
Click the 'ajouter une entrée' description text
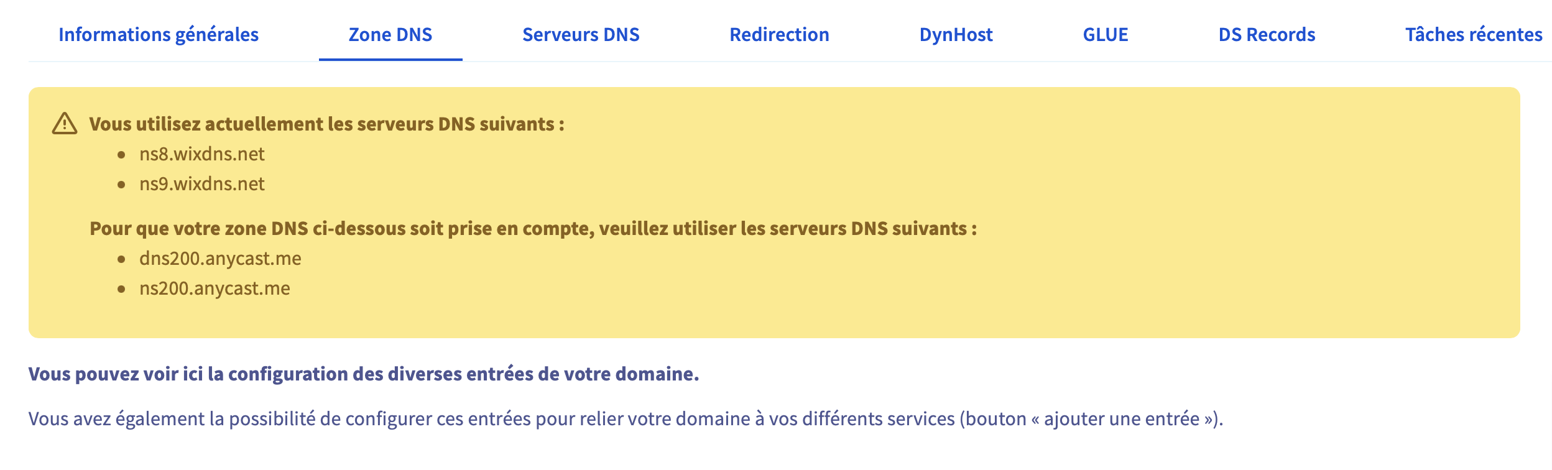[x=626, y=419]
